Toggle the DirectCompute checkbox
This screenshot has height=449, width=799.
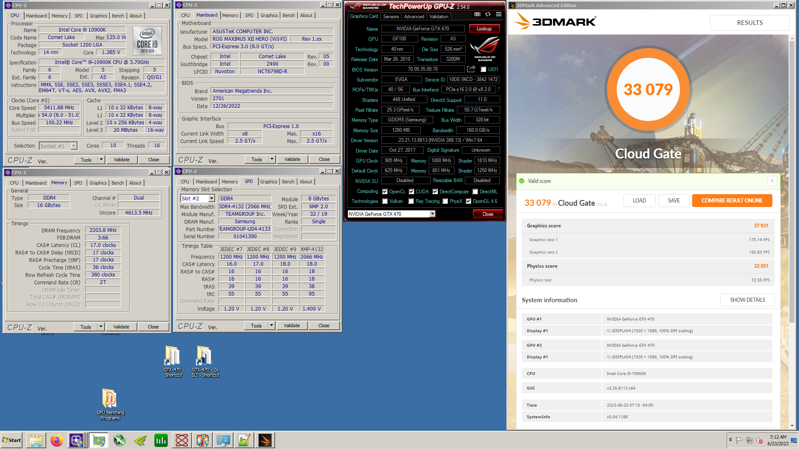435,192
